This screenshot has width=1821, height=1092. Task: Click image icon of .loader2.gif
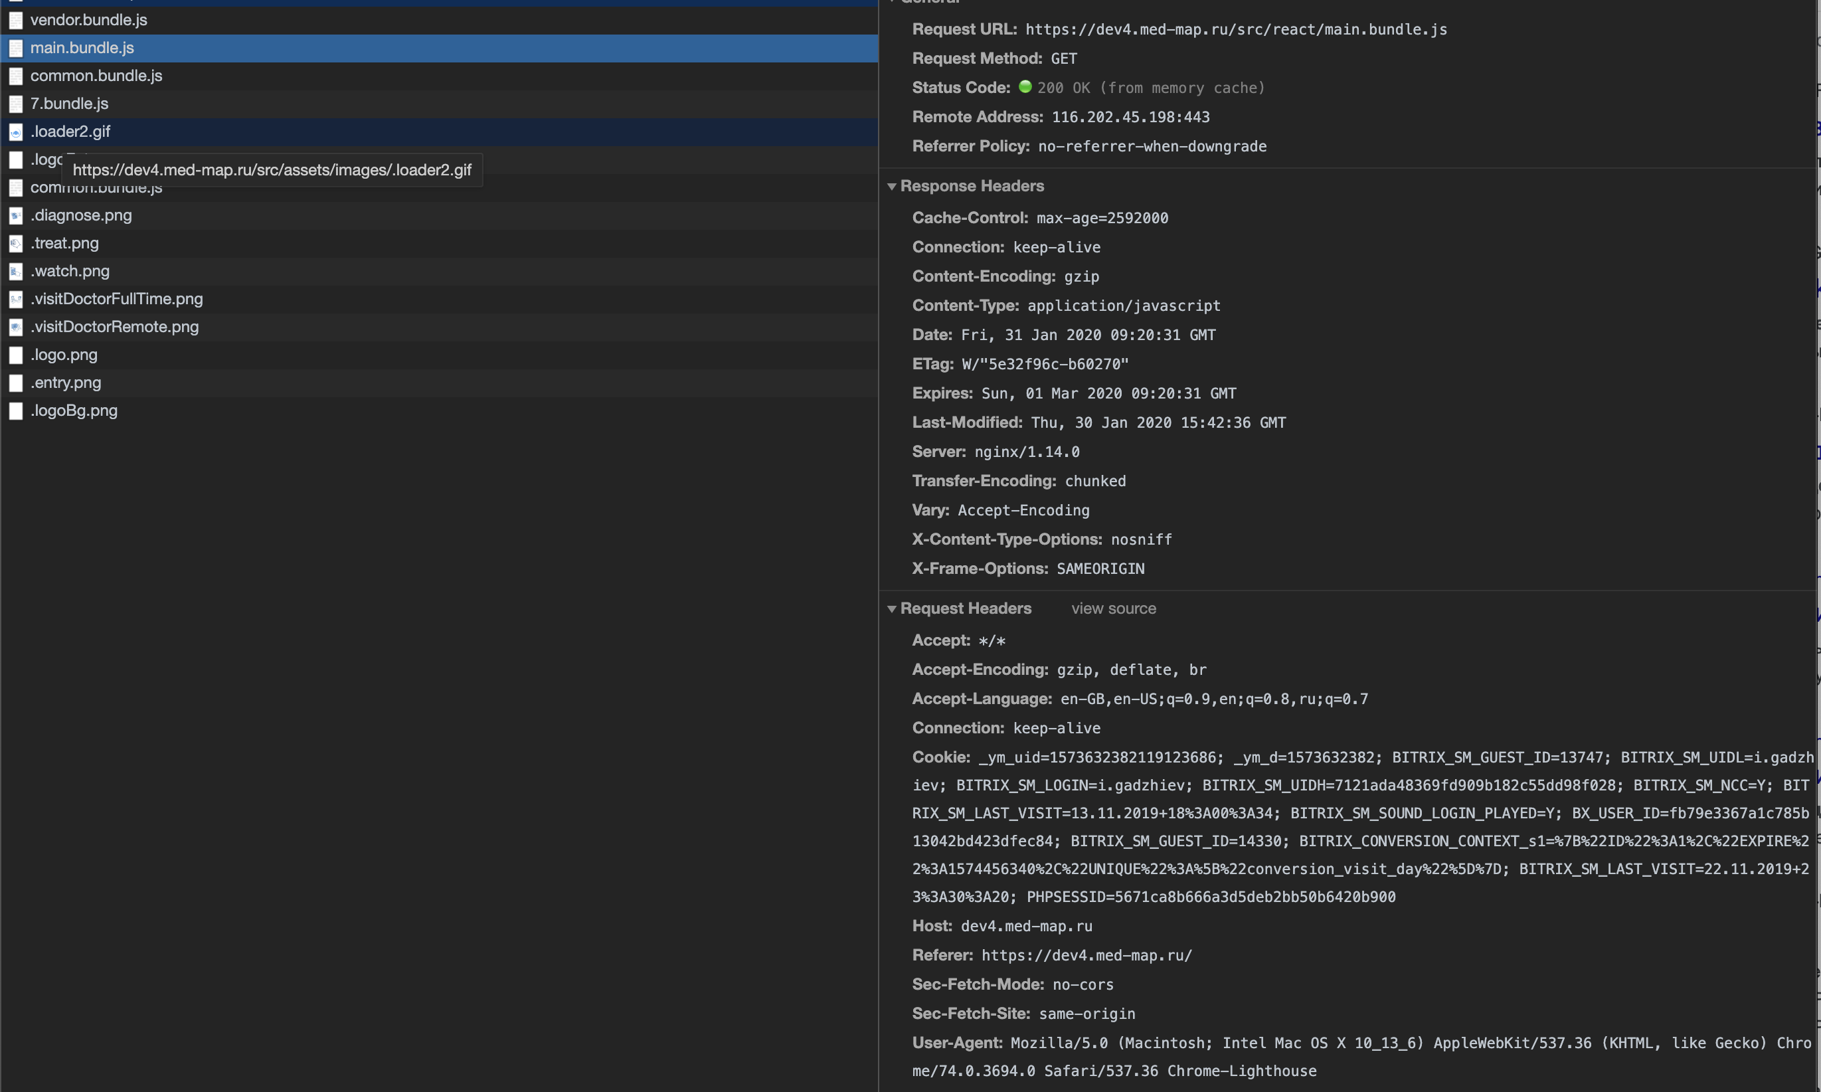pyautogui.click(x=15, y=132)
